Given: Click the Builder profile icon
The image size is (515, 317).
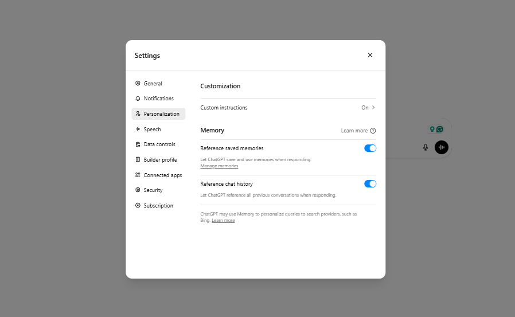Looking at the screenshot, I should point(138,160).
